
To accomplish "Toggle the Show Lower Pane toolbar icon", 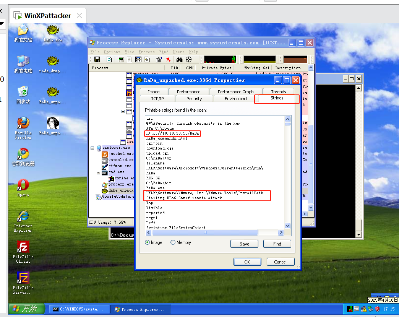I will pos(138,60).
